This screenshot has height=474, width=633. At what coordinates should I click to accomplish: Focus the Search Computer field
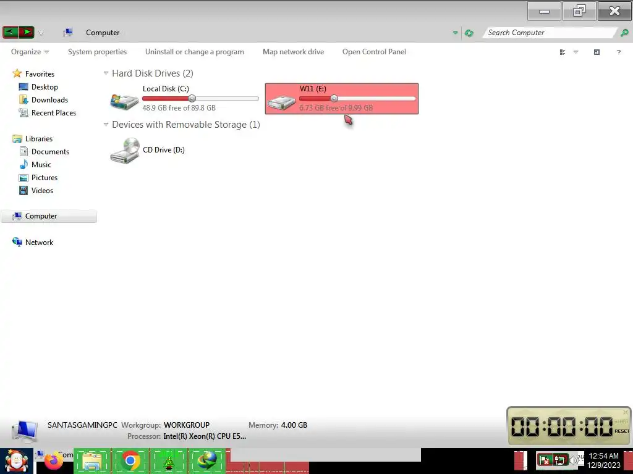(x=550, y=33)
